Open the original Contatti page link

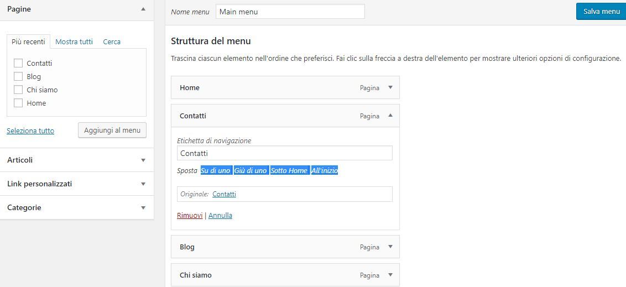[x=224, y=194]
